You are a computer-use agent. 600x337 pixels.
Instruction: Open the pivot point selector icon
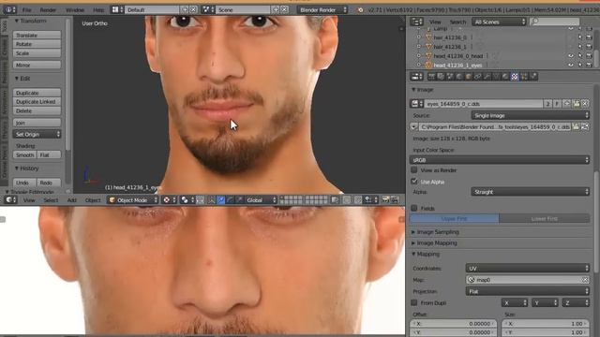coord(187,199)
